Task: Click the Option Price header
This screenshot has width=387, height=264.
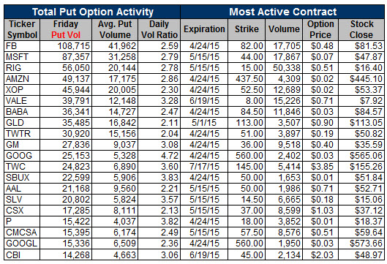Action: click(x=320, y=29)
